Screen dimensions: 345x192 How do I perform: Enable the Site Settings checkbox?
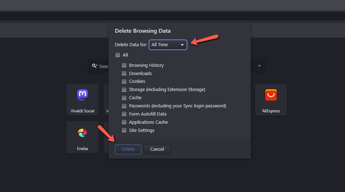pyautogui.click(x=124, y=130)
